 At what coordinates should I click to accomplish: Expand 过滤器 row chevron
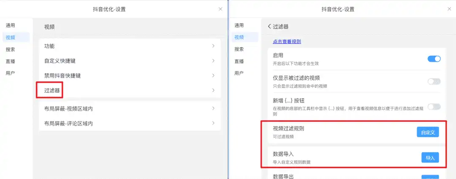coord(213,90)
